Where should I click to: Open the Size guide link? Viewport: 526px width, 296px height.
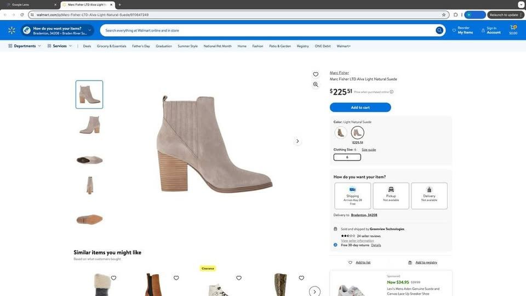pos(369,150)
